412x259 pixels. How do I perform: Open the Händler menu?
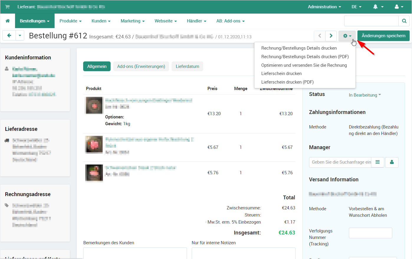pyautogui.click(x=196, y=21)
